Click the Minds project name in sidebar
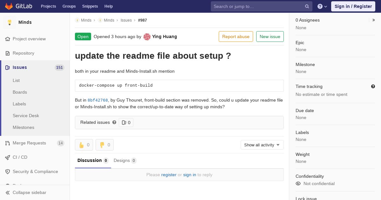This screenshot has height=200, width=381. [x=25, y=22]
